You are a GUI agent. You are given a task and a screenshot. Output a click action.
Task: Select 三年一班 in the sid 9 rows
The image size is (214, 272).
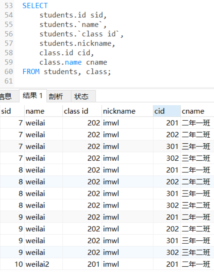click(197, 241)
